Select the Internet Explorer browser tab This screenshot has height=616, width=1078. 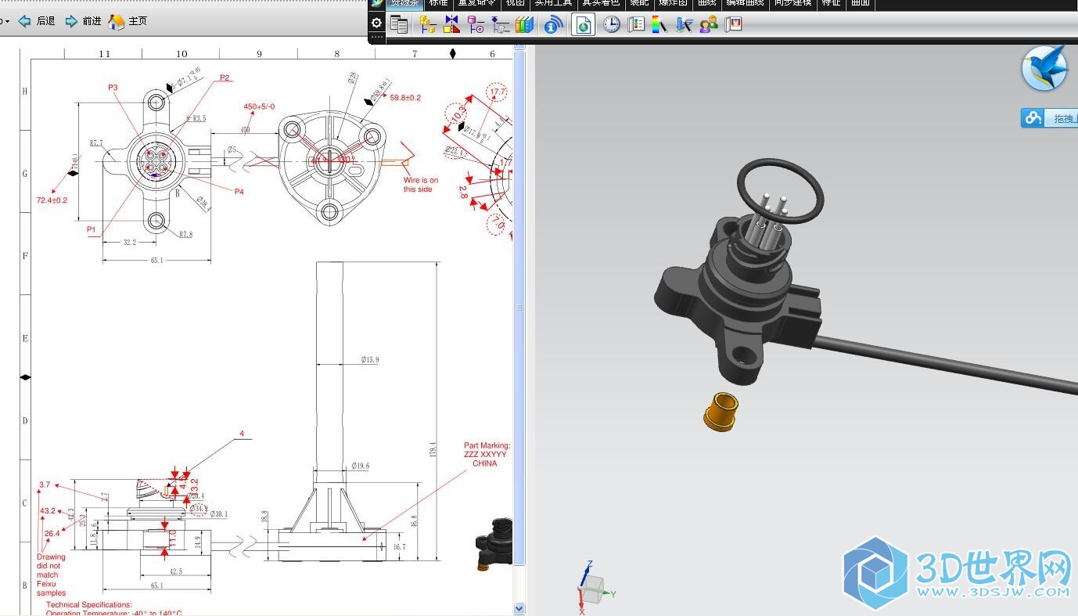click(x=583, y=24)
